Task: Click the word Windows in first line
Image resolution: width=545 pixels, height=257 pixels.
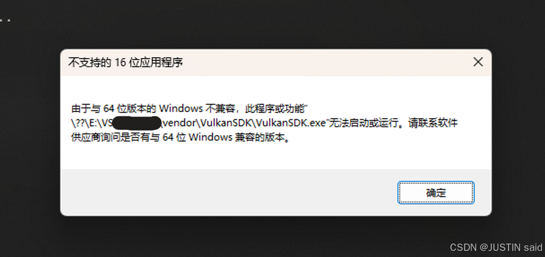Action: pyautogui.click(x=181, y=108)
